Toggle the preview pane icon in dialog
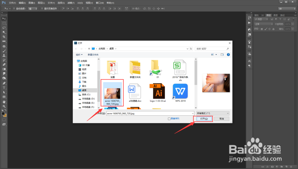Viewport: 298px width, 169px height. pos(222,55)
